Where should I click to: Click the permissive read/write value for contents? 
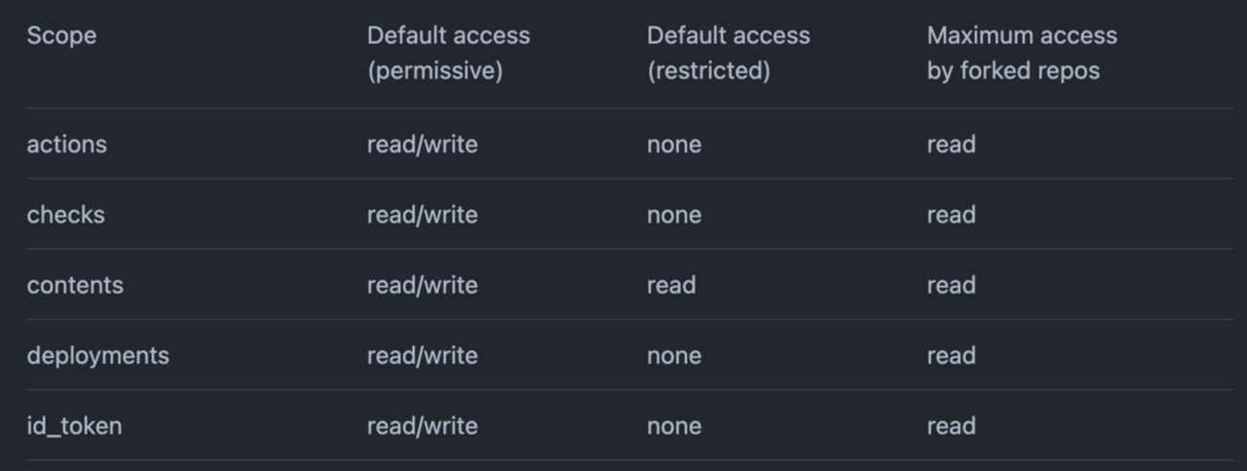[x=422, y=285]
